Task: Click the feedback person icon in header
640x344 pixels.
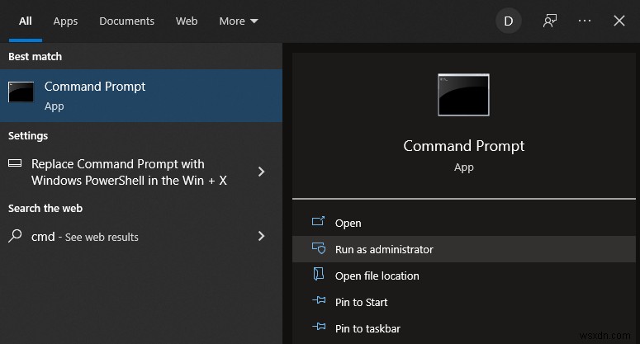Action: [550, 21]
